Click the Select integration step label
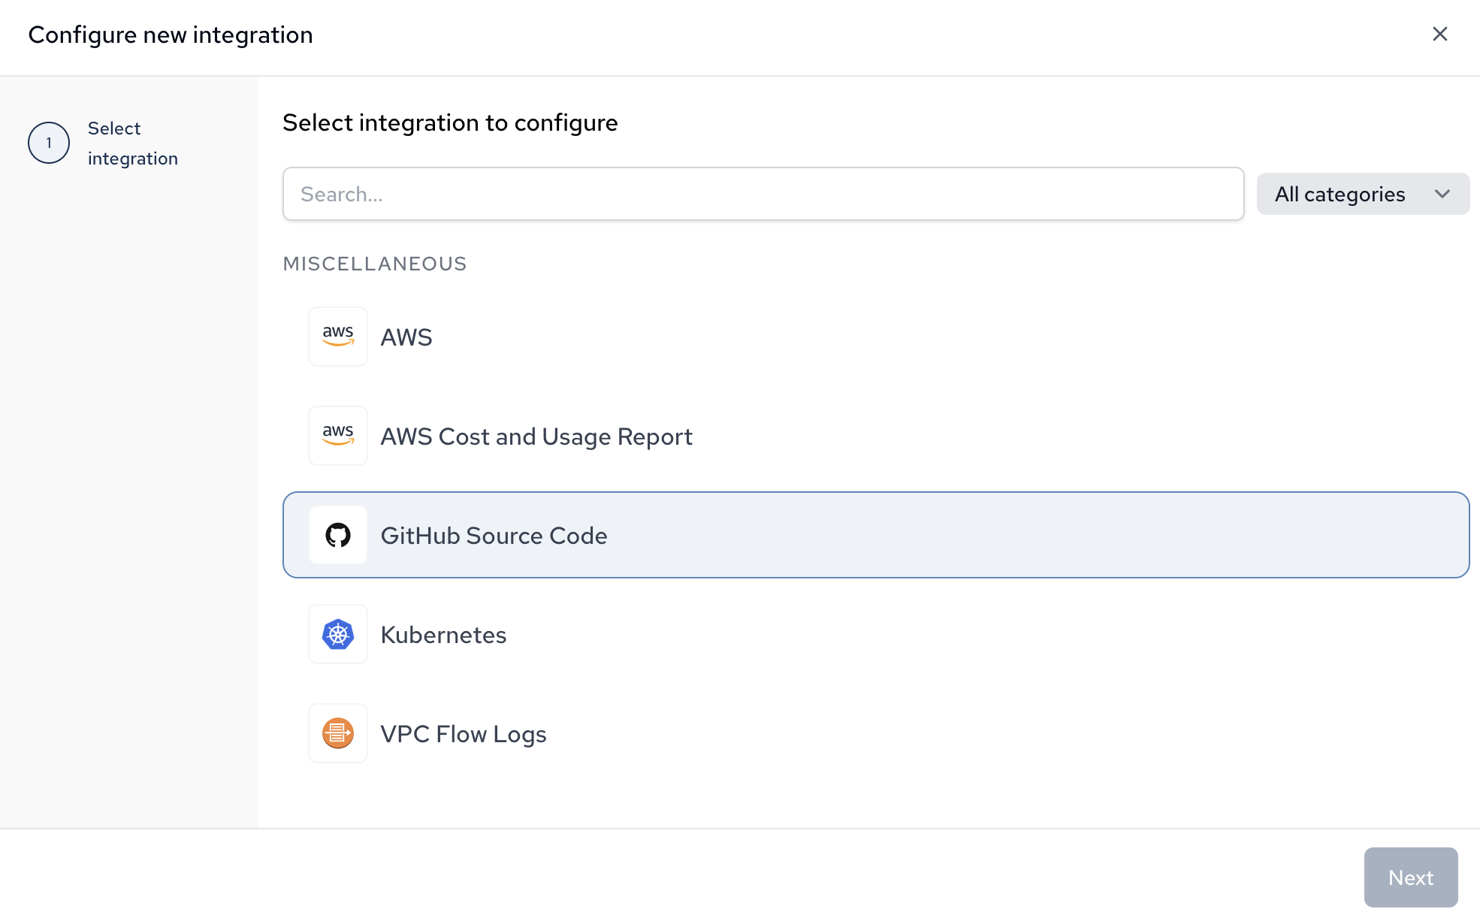Screen dimensions: 1480x921 [133, 143]
